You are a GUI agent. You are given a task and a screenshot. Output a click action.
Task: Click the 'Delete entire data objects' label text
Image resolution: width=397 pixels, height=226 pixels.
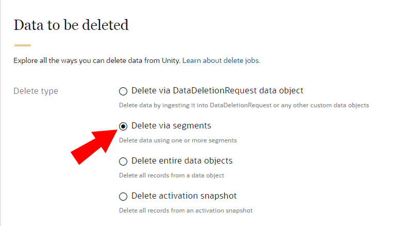click(182, 161)
